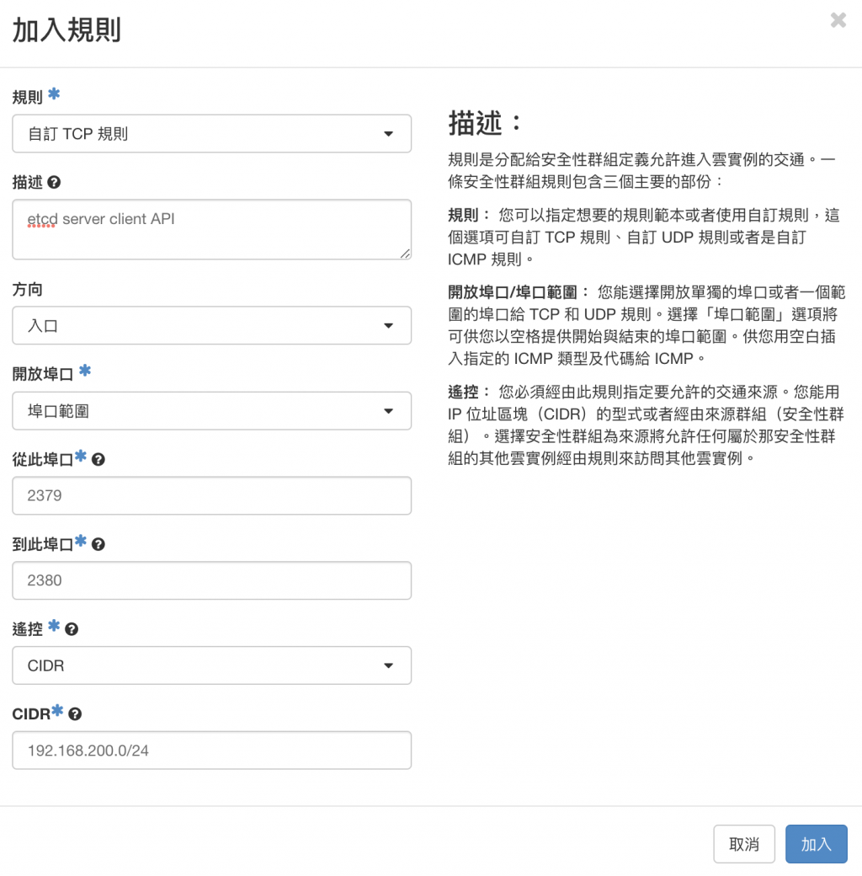Click the description textarea with etcd server client API
Viewport: 862px width, 876px height.
click(x=211, y=230)
